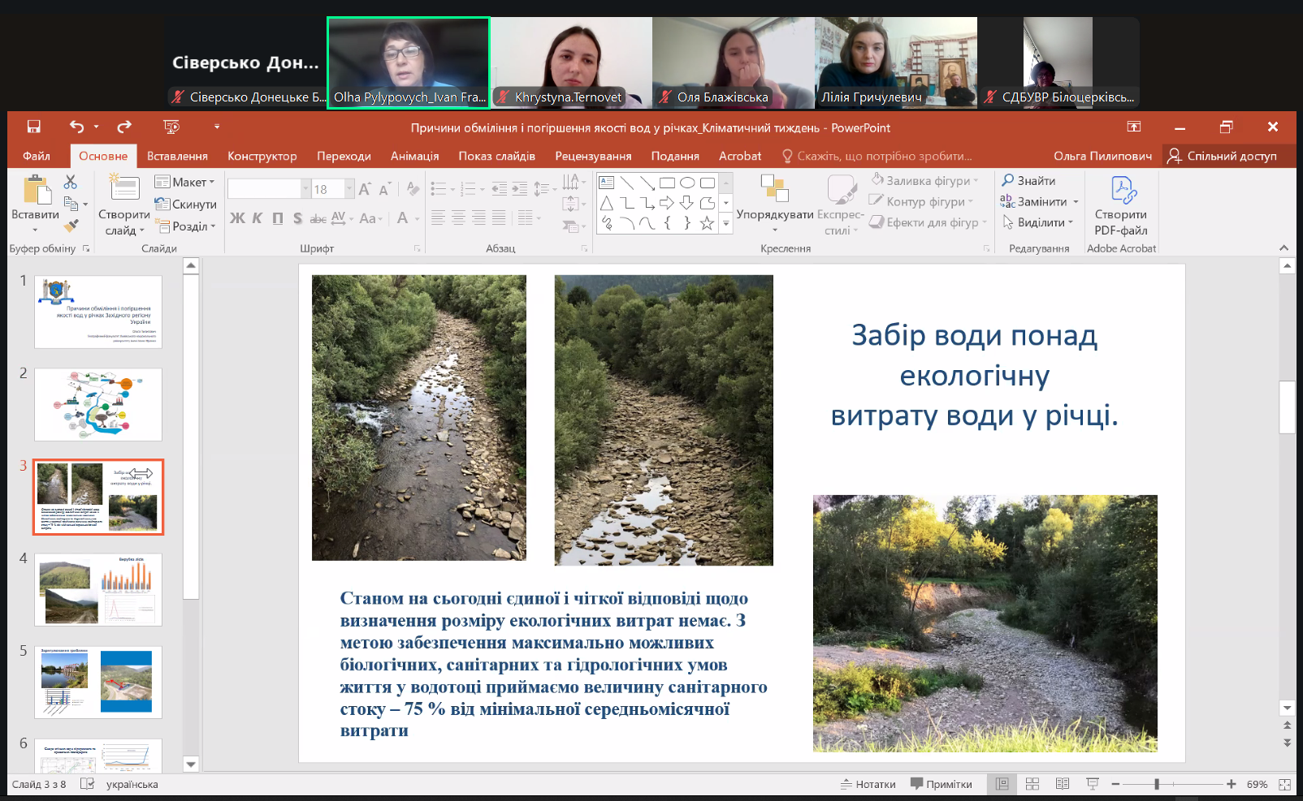Click the Save icon in quick access toolbar

(x=33, y=127)
